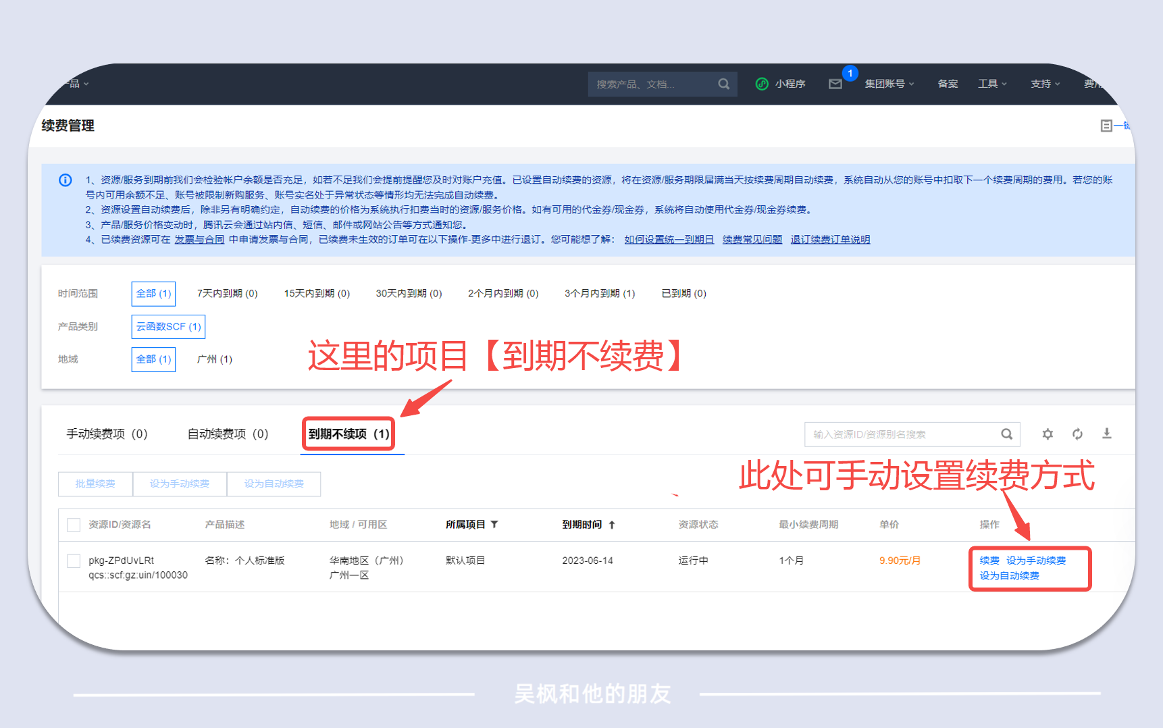Click 设为手动续费 link in row actions
Viewport: 1163px width, 728px height.
tap(1036, 561)
